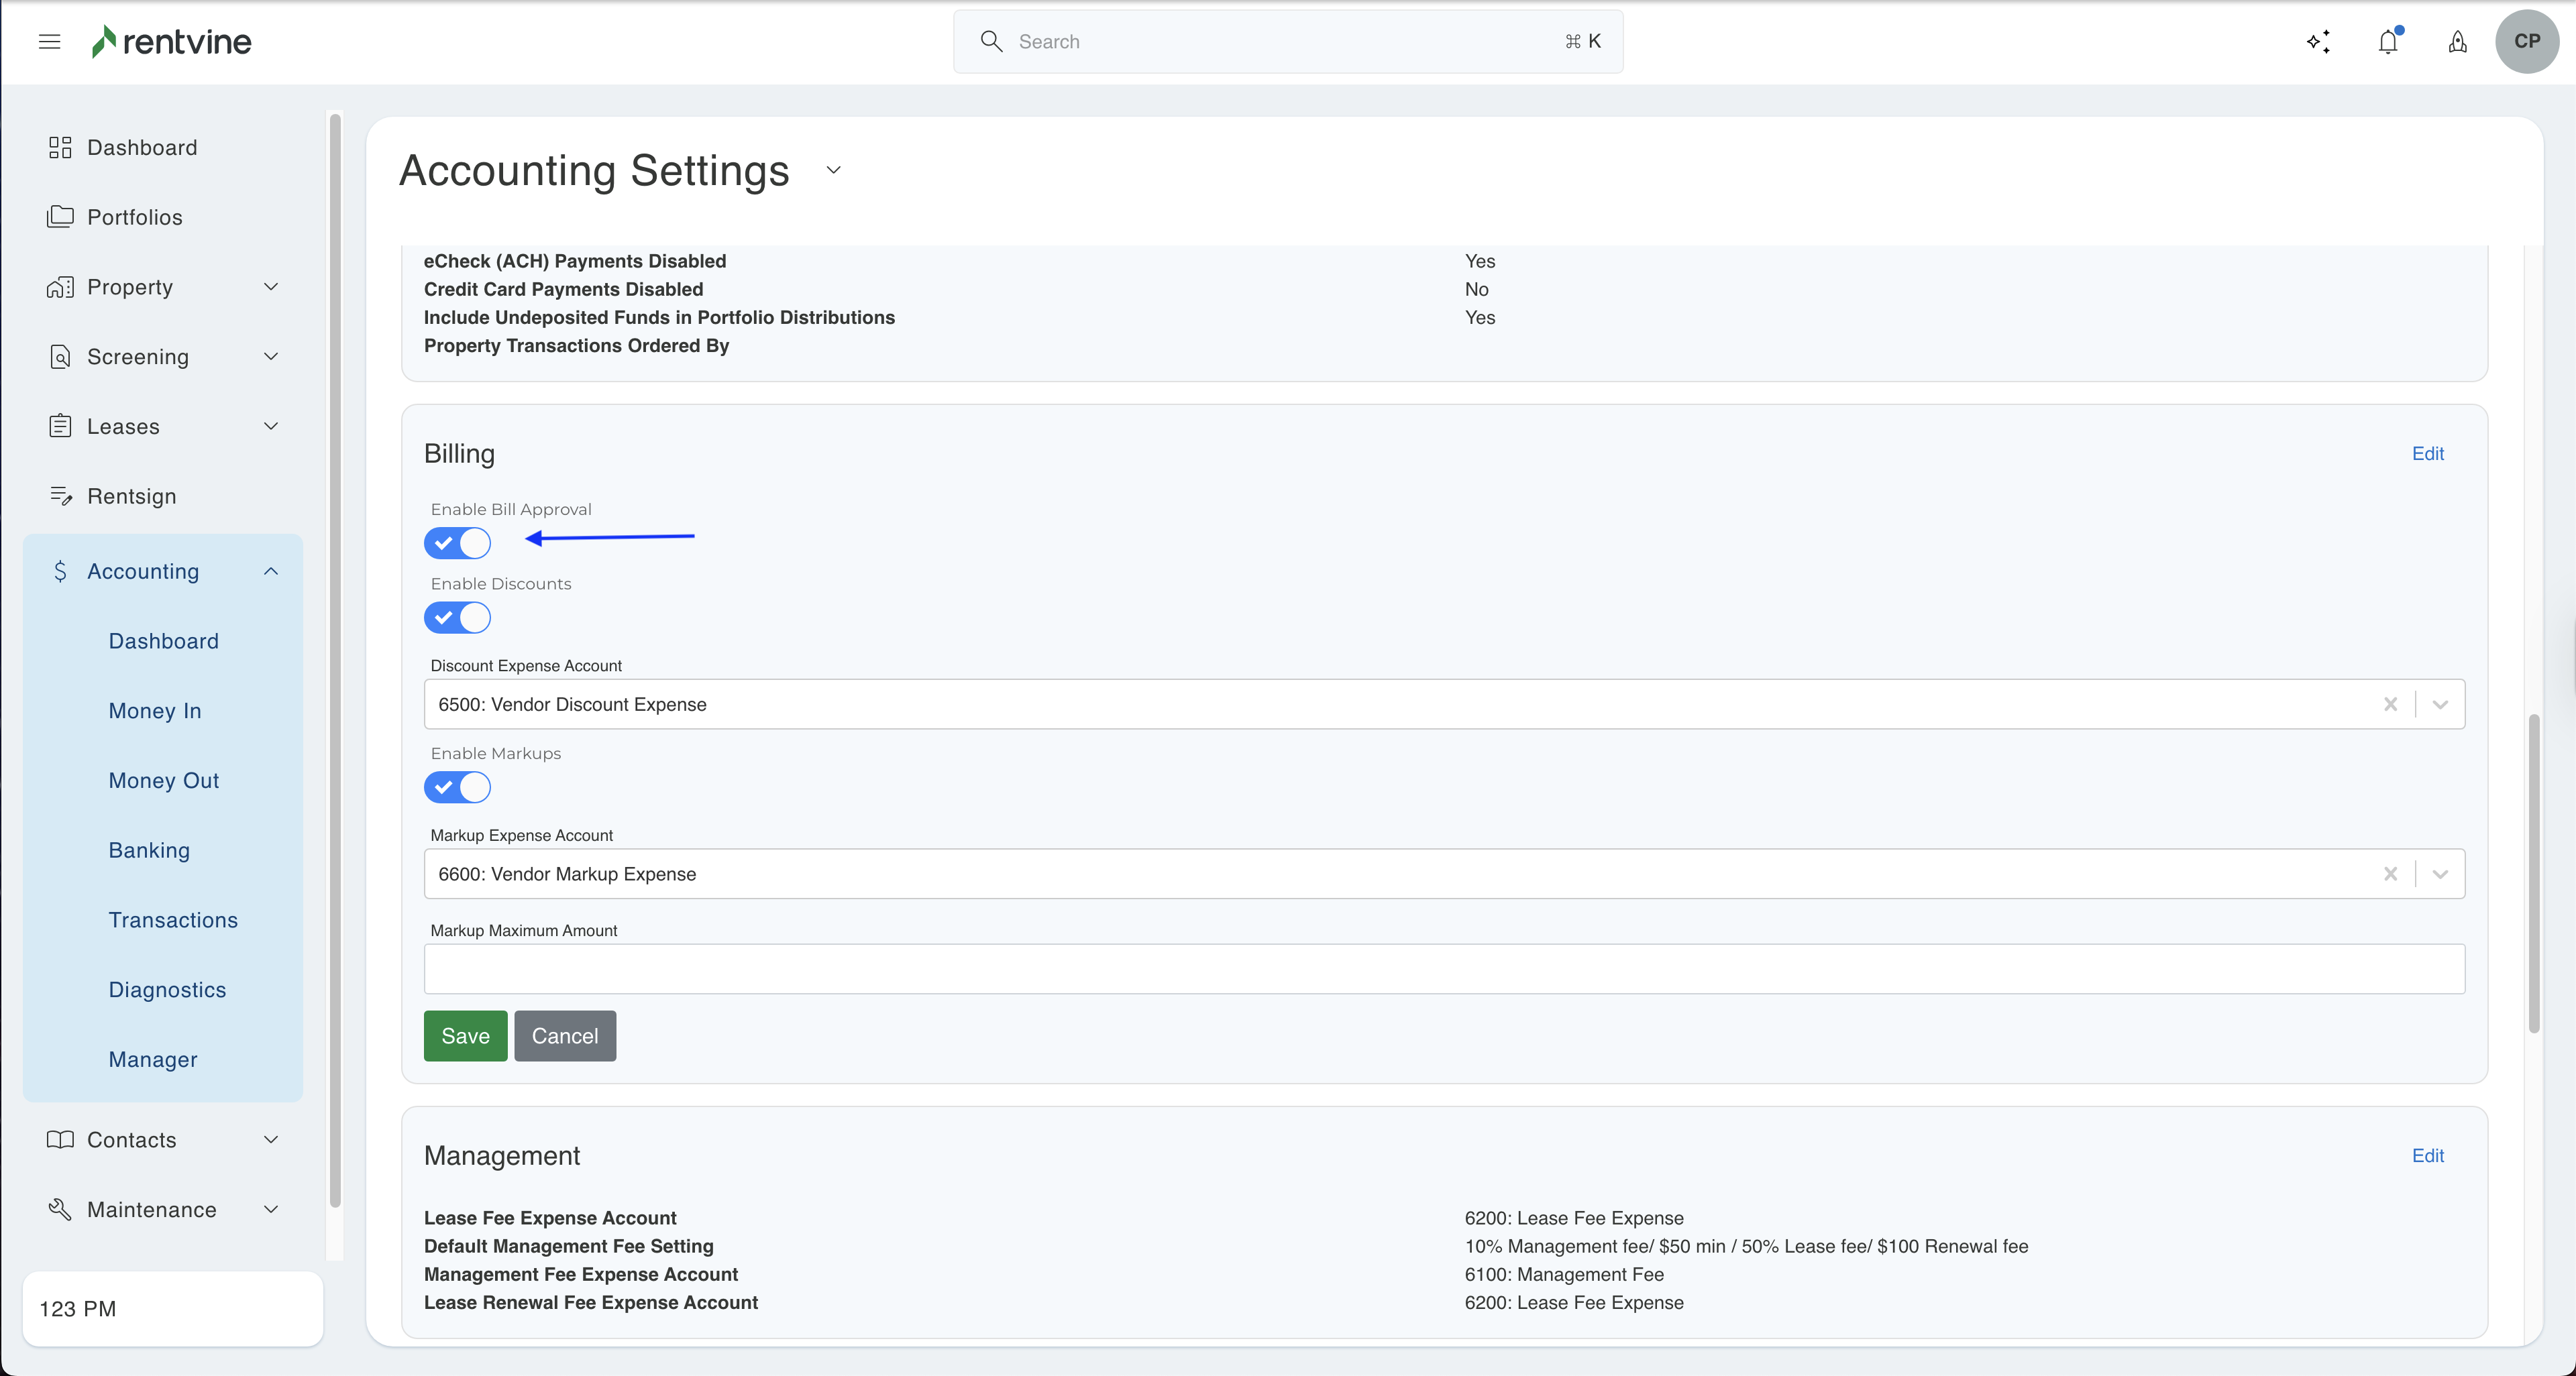This screenshot has height=1376, width=2576.
Task: Open the CP user avatar menu
Action: click(x=2526, y=41)
